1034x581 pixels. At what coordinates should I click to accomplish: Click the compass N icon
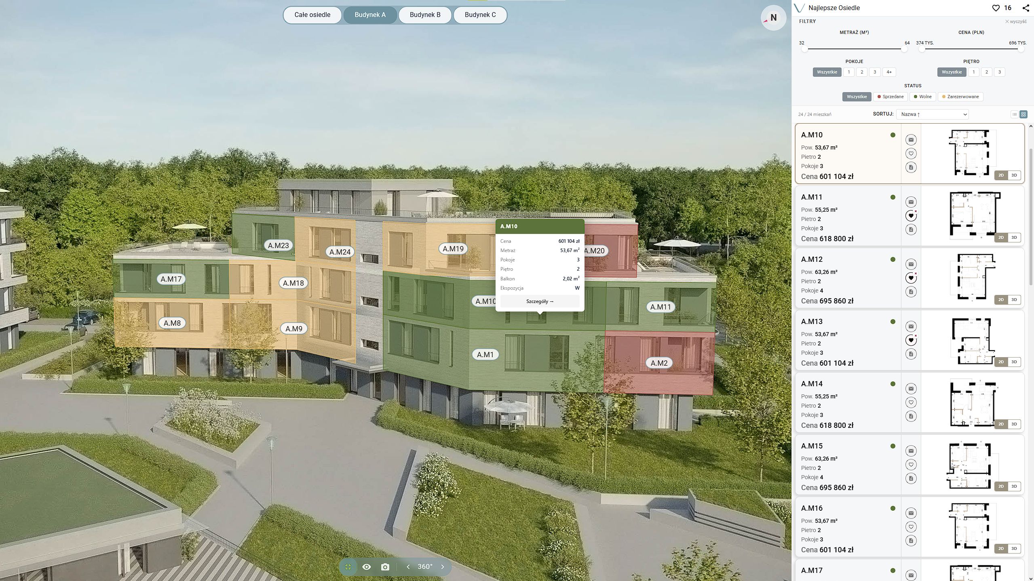[x=773, y=18]
